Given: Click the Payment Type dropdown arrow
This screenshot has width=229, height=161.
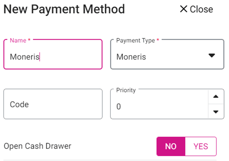Looking at the screenshot, I should (x=211, y=55).
